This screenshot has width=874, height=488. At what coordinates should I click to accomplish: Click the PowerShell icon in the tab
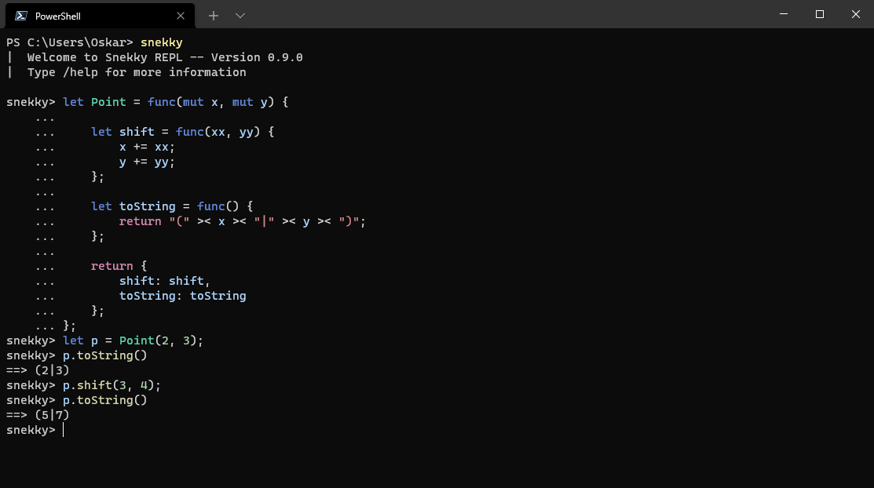[21, 16]
